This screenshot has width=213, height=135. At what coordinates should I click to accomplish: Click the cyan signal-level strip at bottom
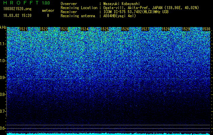click(x=109, y=134)
